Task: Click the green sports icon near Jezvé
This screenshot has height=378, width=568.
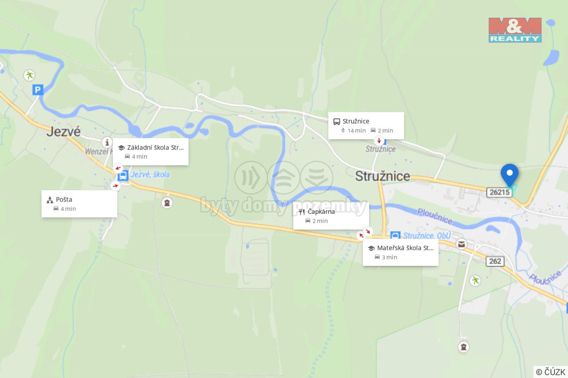Action: coord(29,75)
